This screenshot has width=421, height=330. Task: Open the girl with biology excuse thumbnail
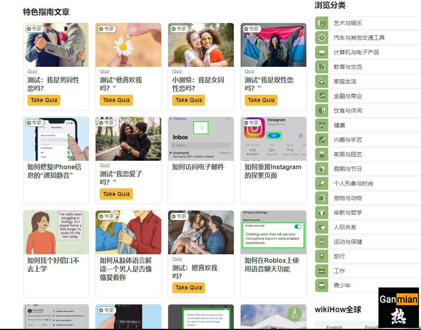point(56,232)
